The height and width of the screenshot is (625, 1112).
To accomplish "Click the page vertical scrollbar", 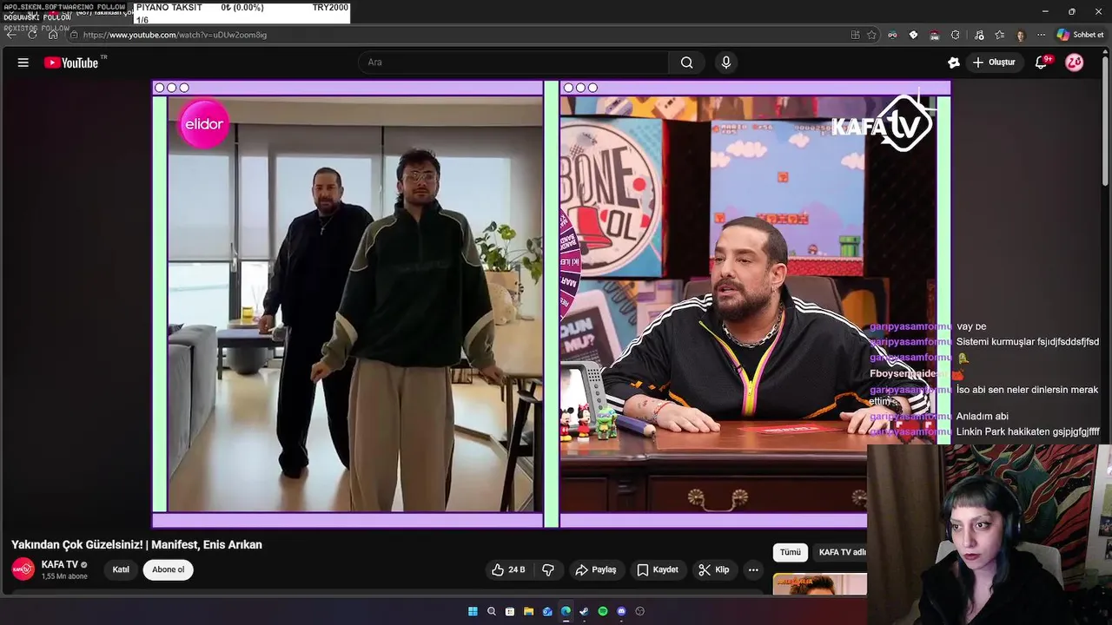I will pos(1106,122).
